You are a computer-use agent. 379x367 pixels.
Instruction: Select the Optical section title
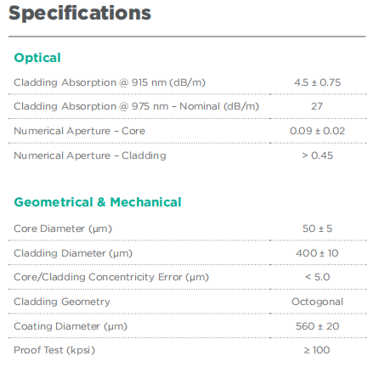tap(37, 58)
